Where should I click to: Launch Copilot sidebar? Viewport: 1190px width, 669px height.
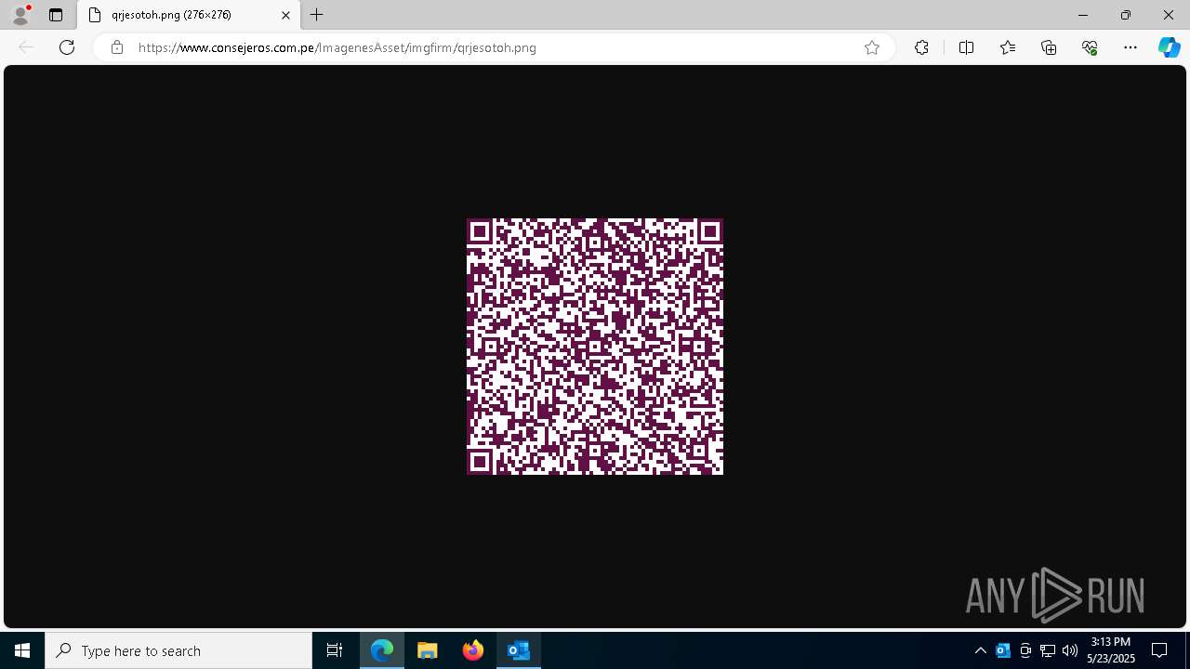point(1170,47)
